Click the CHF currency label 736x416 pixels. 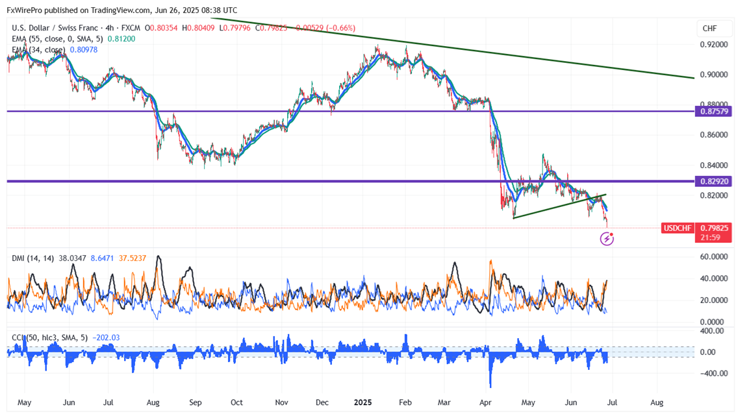(x=709, y=29)
